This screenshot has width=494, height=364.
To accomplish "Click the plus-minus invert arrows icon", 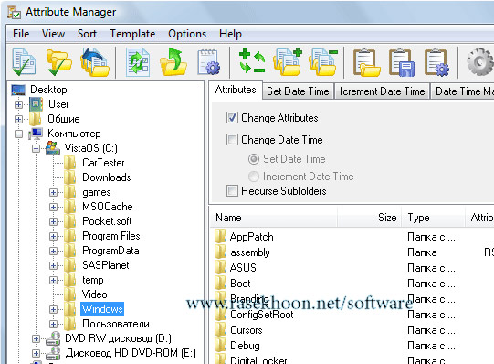I will coord(252,61).
